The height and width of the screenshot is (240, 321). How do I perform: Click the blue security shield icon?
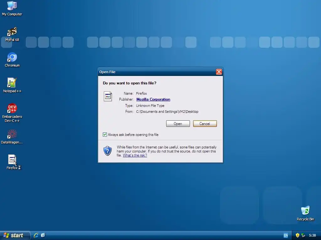click(x=108, y=151)
